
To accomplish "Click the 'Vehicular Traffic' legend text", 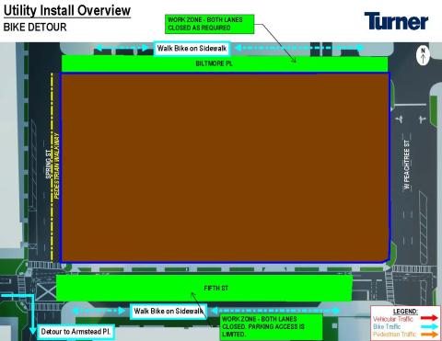I will (x=393, y=319).
